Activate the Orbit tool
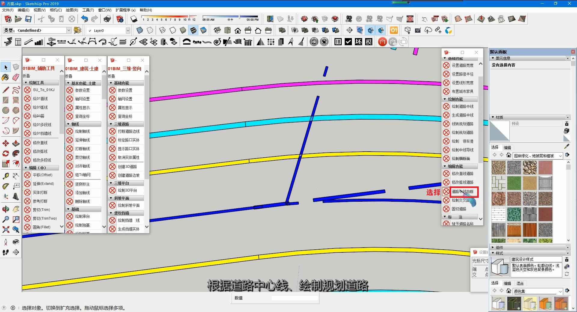 (6, 209)
